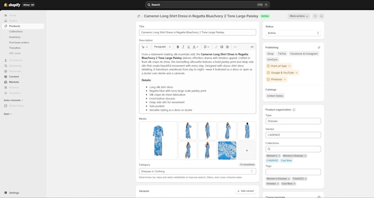The height and width of the screenshot is (198, 374).
Task: Go to the previous product with the up arrow
Action: click(x=315, y=16)
